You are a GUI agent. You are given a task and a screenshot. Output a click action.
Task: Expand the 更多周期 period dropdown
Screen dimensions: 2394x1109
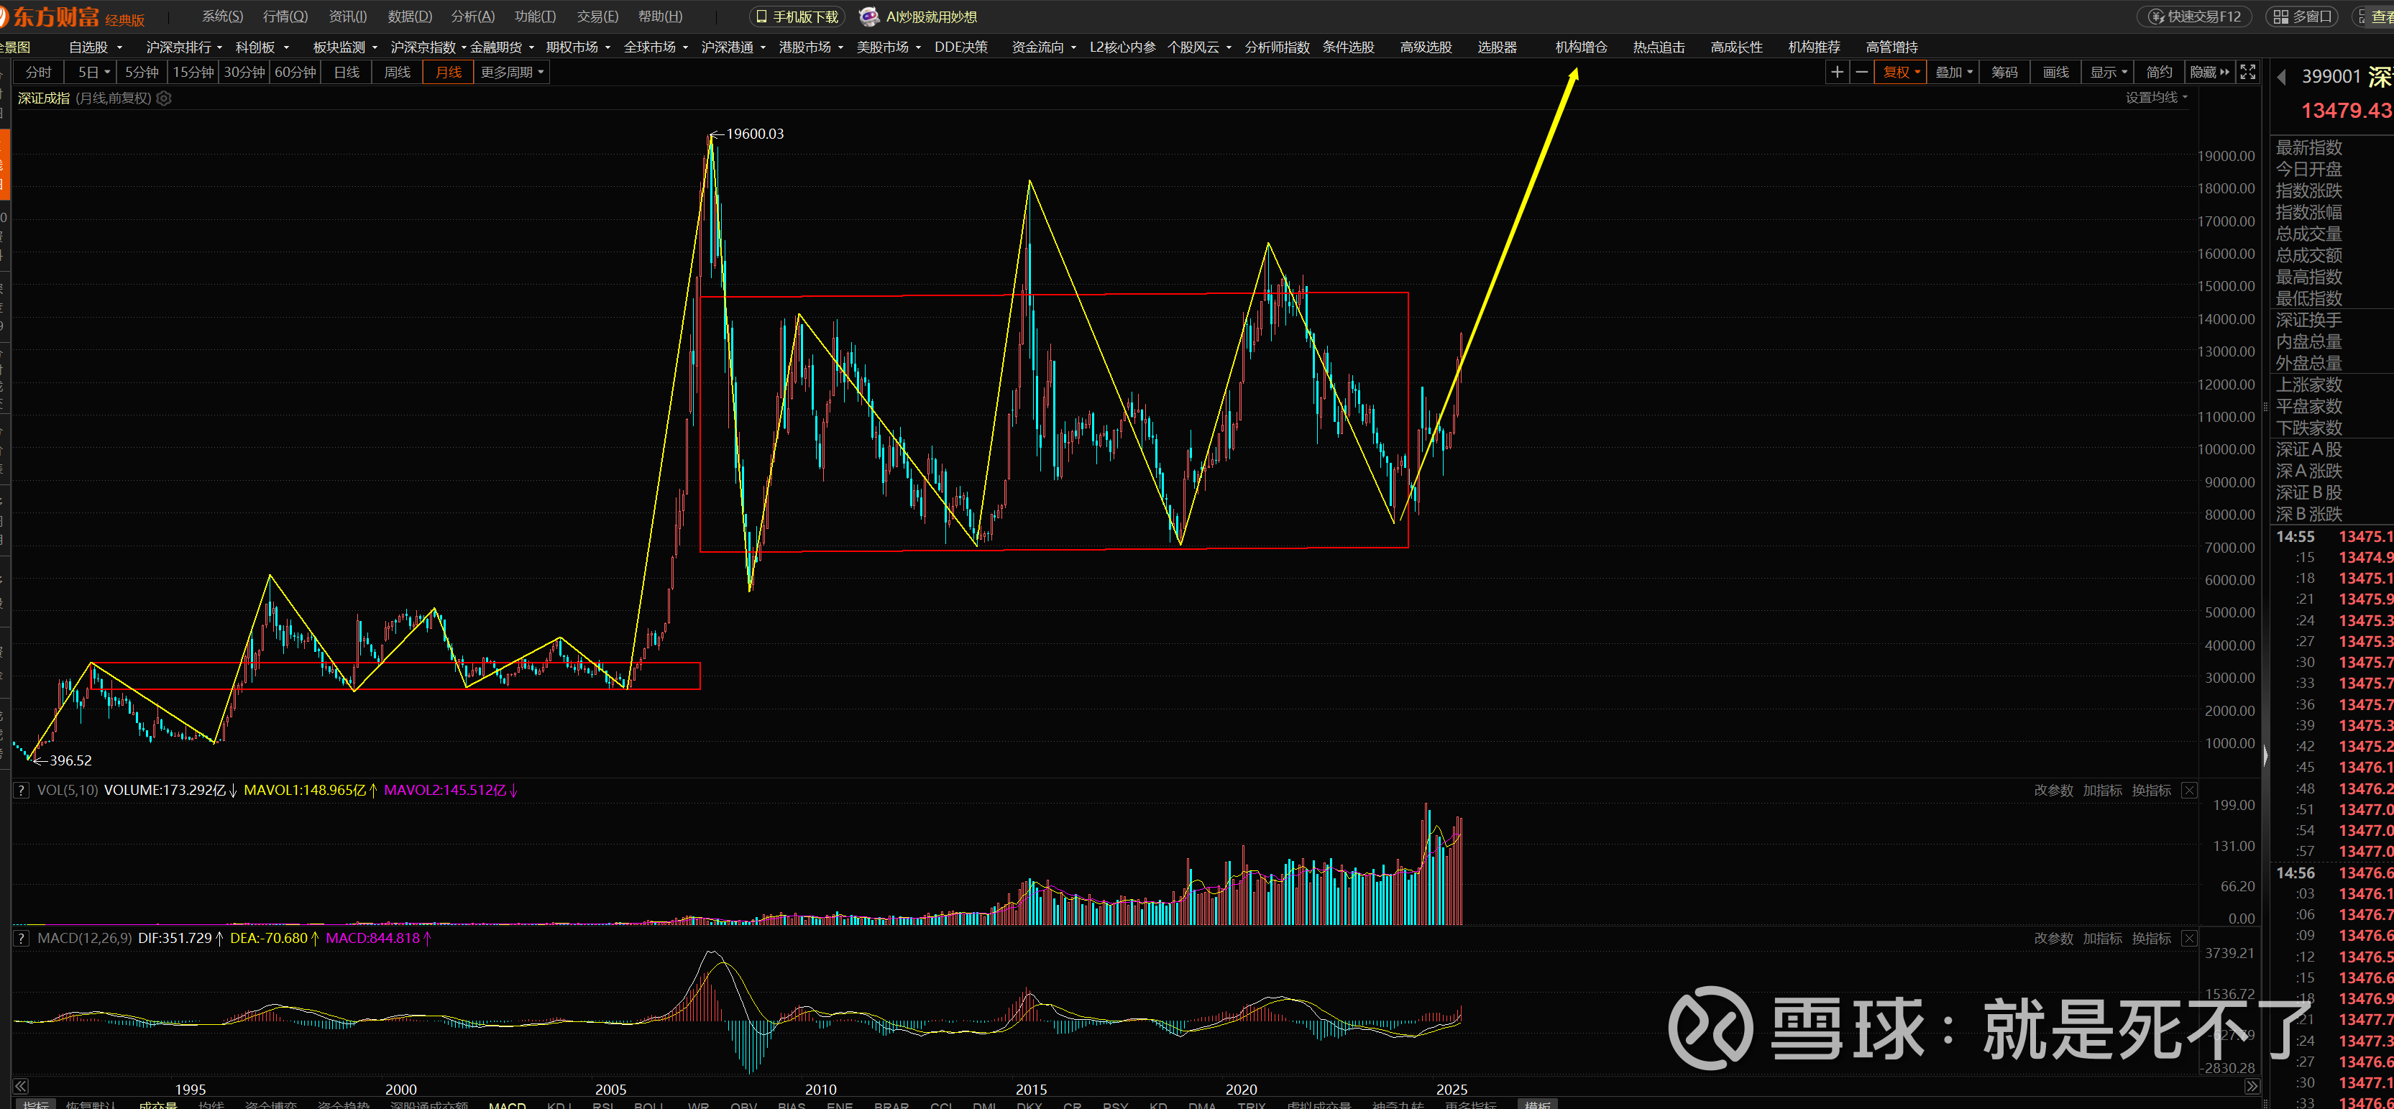pyautogui.click(x=512, y=73)
